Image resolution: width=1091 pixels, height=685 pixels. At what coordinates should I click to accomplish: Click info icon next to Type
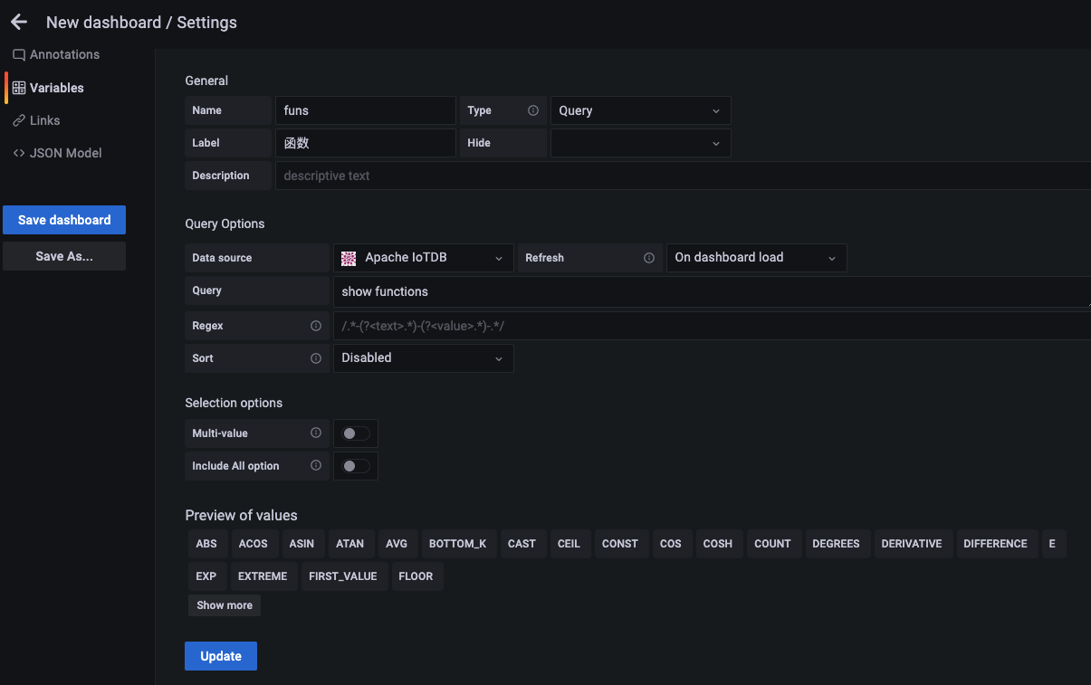point(533,110)
